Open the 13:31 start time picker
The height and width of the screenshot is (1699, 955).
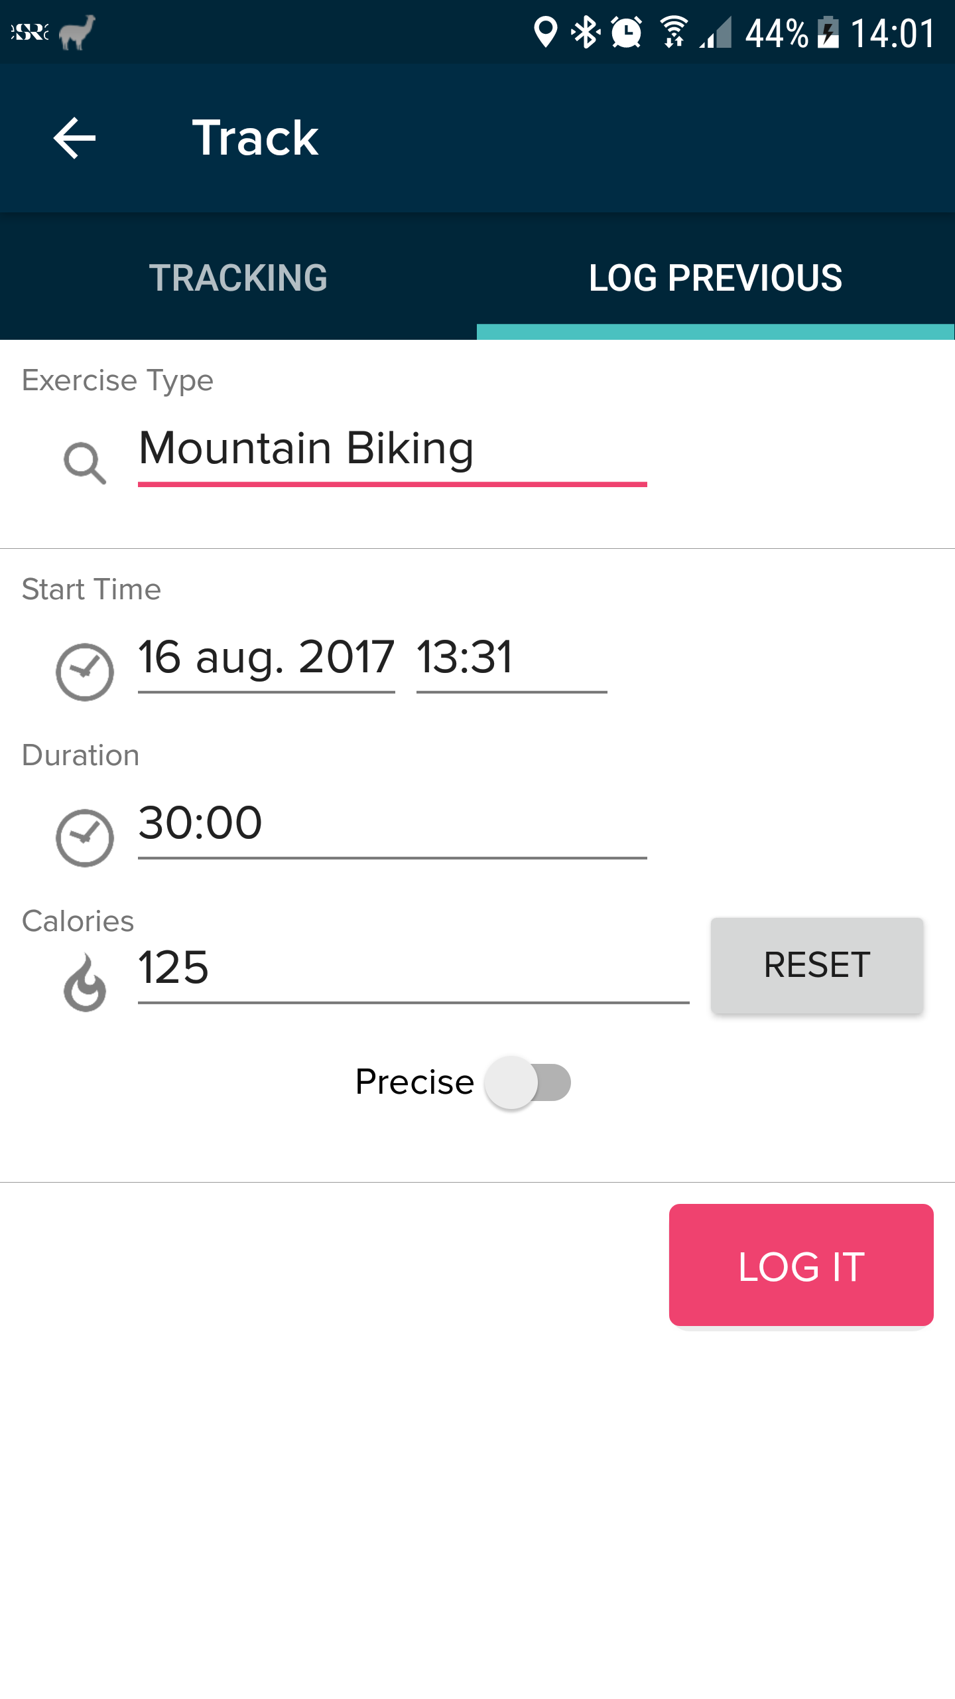(x=511, y=658)
